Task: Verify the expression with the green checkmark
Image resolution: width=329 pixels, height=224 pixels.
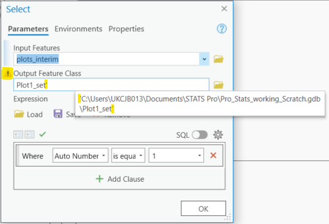Action: (x=43, y=134)
